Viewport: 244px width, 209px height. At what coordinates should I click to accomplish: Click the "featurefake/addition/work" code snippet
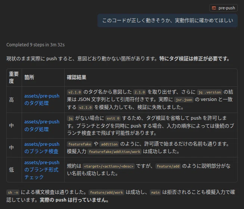115,152
